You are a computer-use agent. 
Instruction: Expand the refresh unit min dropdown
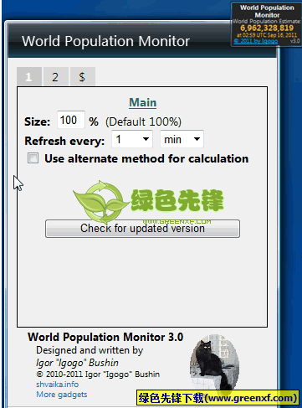182,139
